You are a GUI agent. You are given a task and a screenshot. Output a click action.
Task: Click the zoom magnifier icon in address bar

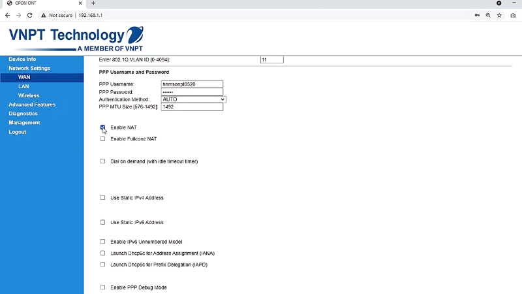(x=488, y=15)
